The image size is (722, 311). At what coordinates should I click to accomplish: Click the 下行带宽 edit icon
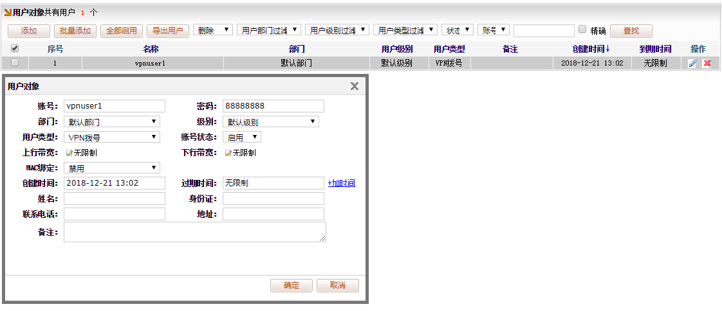click(x=228, y=153)
